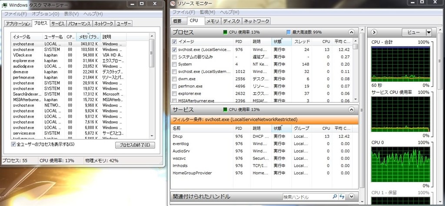Click the refresh icon beside handle search
This screenshot has width=445, height=206.
click(x=342, y=196)
